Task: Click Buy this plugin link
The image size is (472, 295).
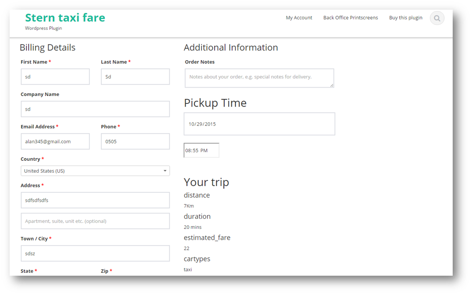Action: point(405,18)
